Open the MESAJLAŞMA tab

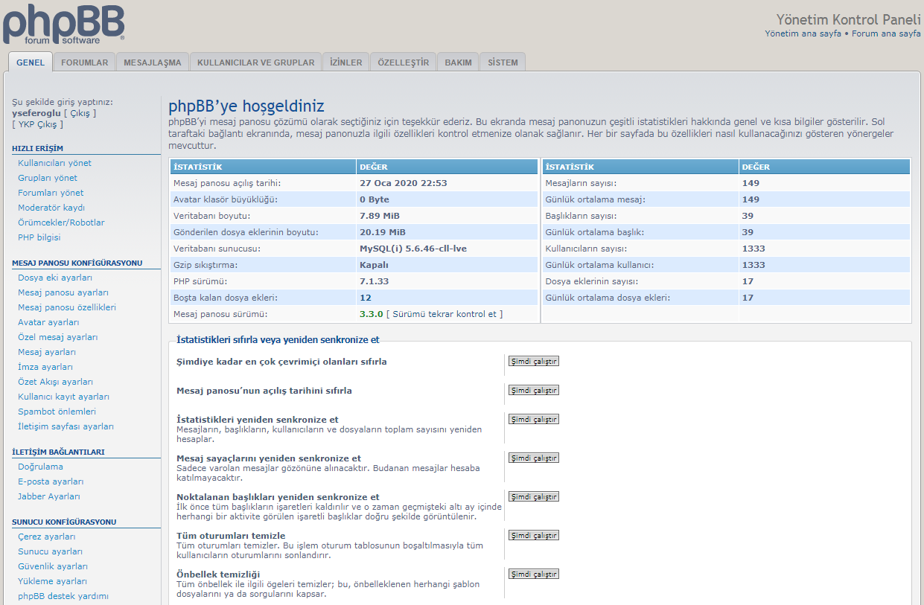(x=153, y=63)
